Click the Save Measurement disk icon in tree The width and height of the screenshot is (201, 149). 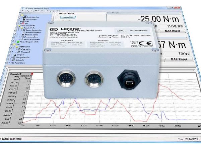pyautogui.click(x=25, y=17)
